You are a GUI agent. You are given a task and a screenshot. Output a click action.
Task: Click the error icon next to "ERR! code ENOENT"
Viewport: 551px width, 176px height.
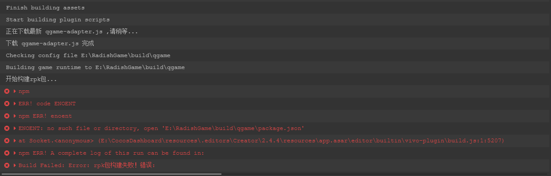coord(6,104)
